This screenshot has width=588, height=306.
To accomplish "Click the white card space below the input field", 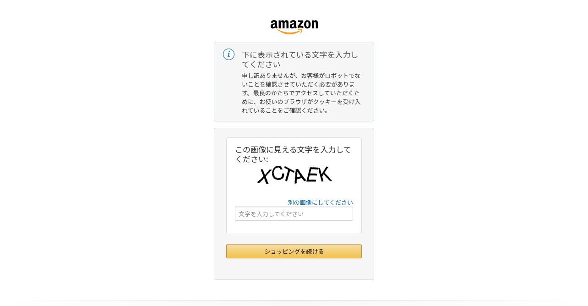I will (294, 227).
